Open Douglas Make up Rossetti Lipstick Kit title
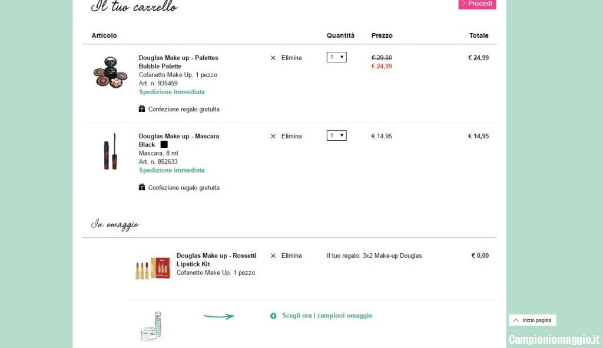 216,260
